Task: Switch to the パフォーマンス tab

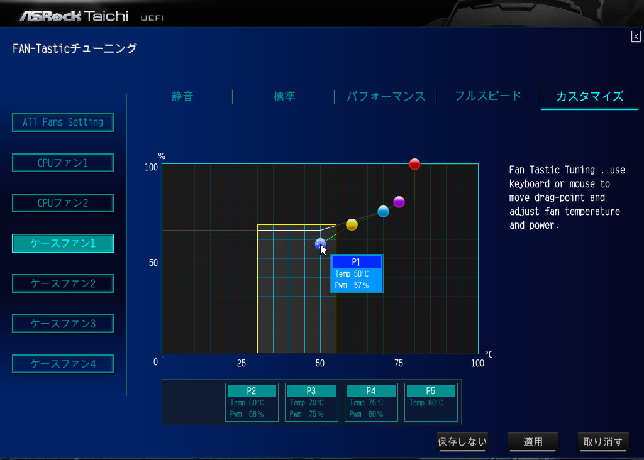Action: (x=386, y=96)
